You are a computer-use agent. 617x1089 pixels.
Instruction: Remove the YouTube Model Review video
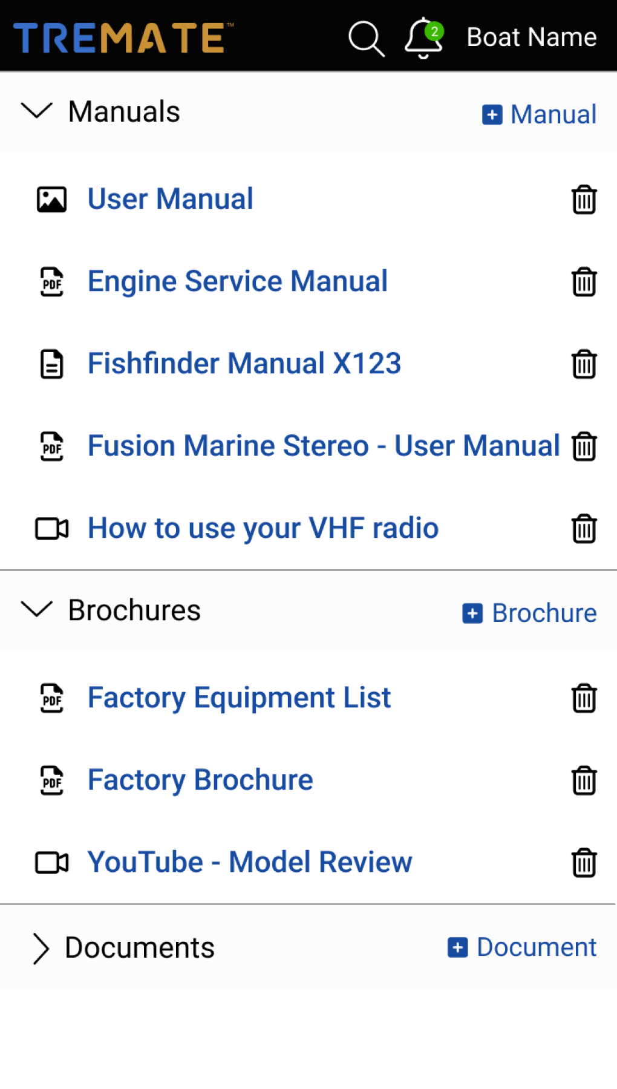coord(584,863)
